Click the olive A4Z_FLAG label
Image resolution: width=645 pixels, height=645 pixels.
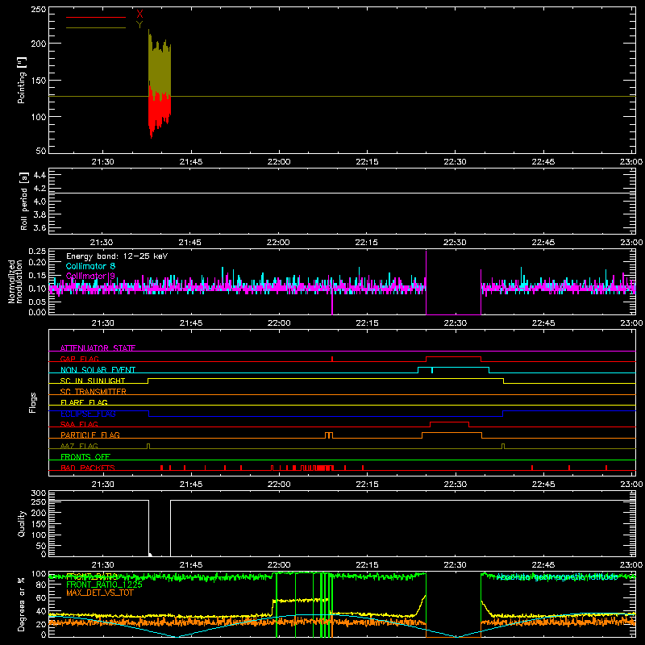[79, 446]
